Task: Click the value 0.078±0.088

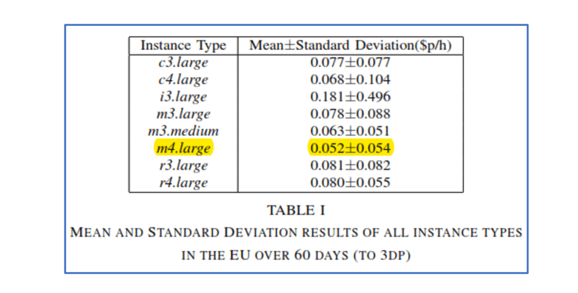Action: (x=350, y=114)
